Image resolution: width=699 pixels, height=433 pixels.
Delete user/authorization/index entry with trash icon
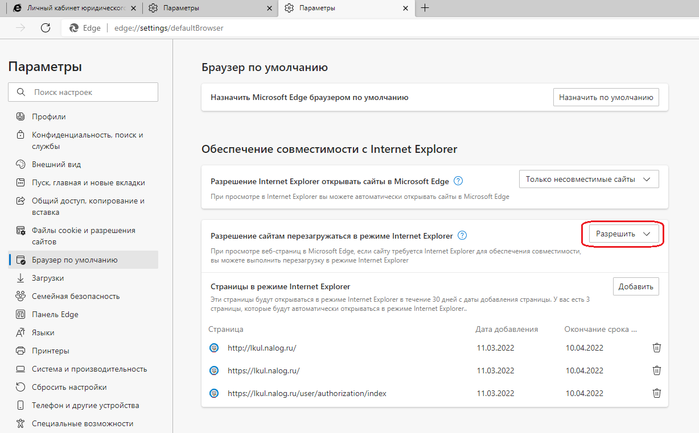[x=656, y=393]
